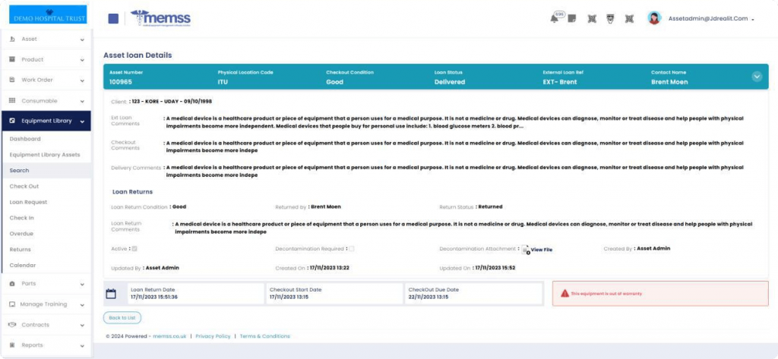Click the Checkout Start Date field
The width and height of the screenshot is (778, 359).
(x=334, y=294)
